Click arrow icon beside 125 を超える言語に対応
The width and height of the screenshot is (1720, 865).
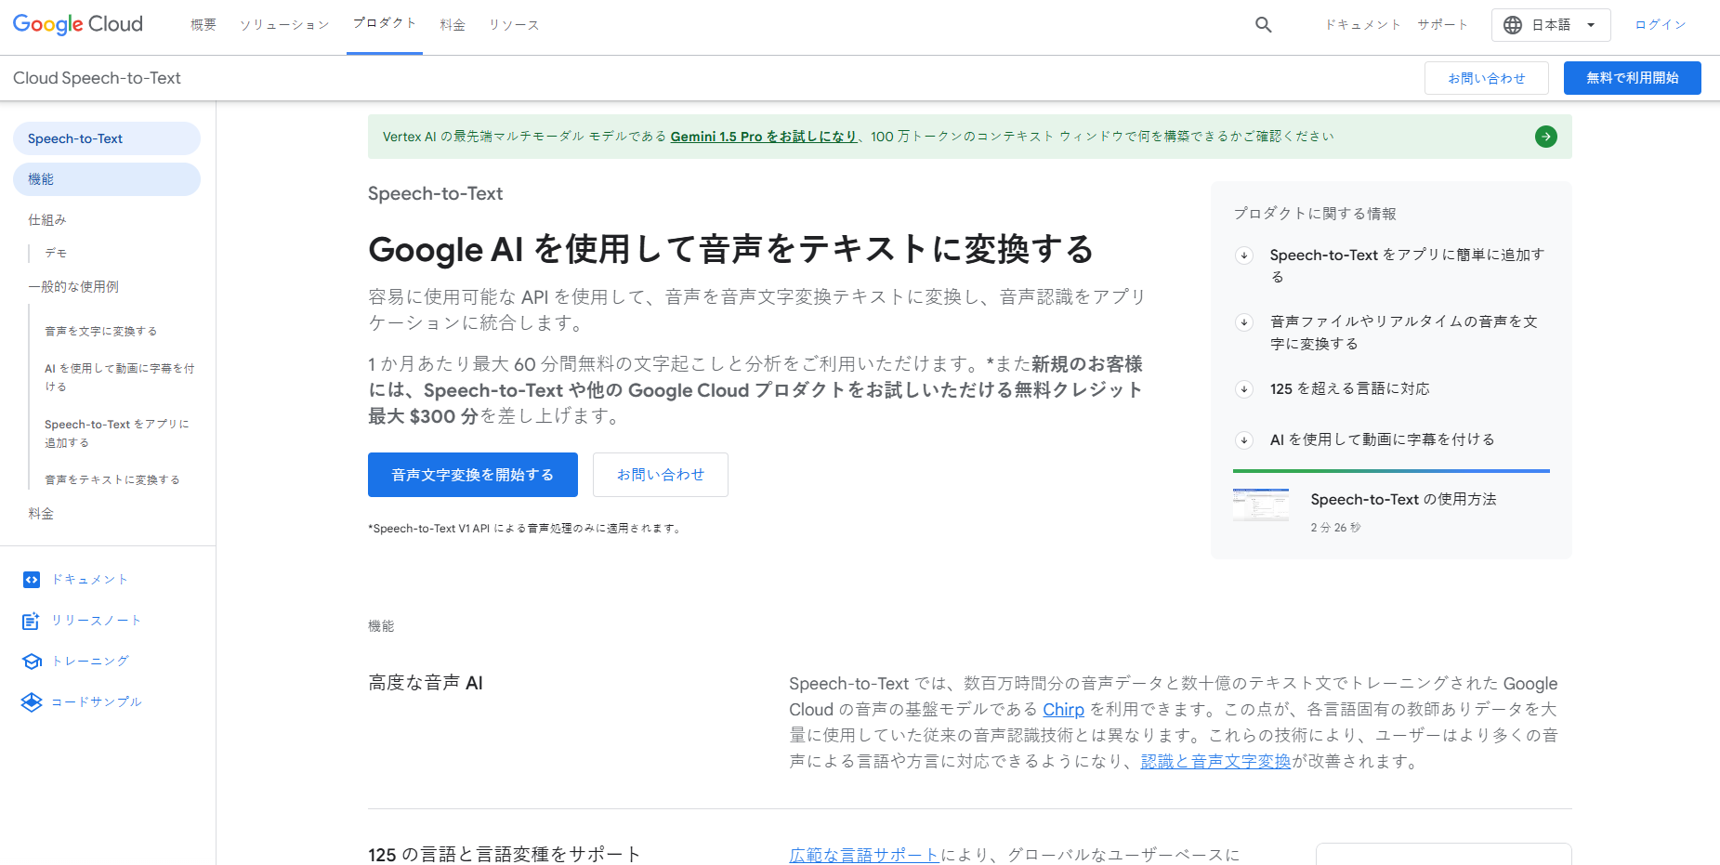(1244, 389)
